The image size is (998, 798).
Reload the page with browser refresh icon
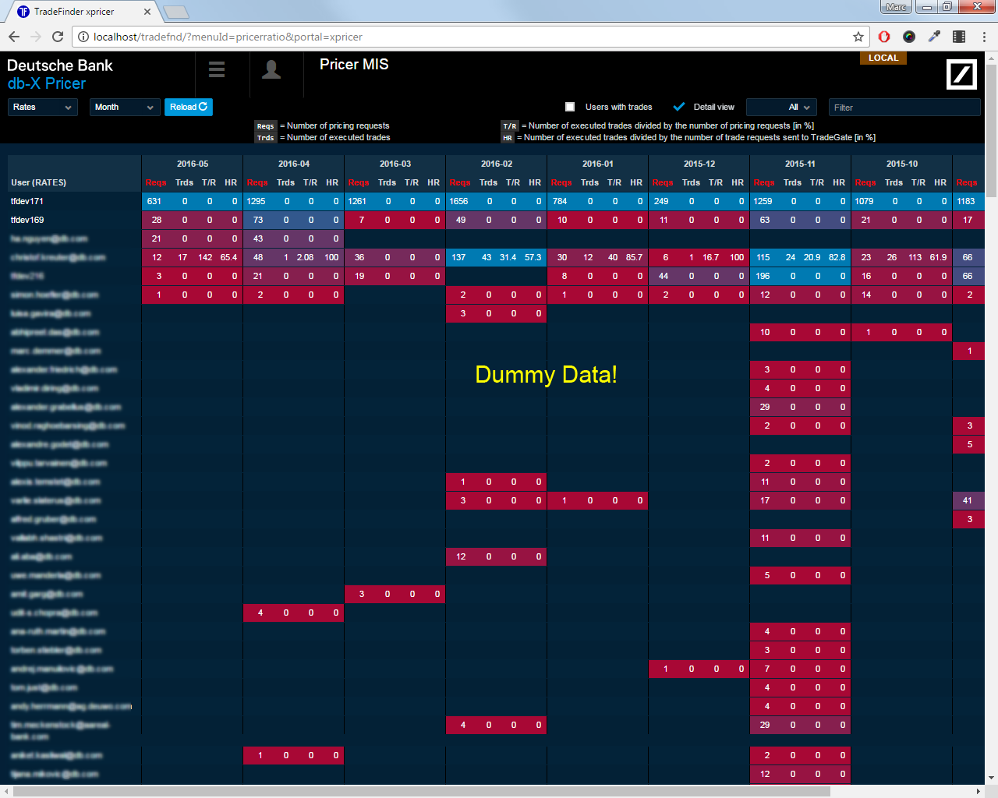pyautogui.click(x=58, y=37)
